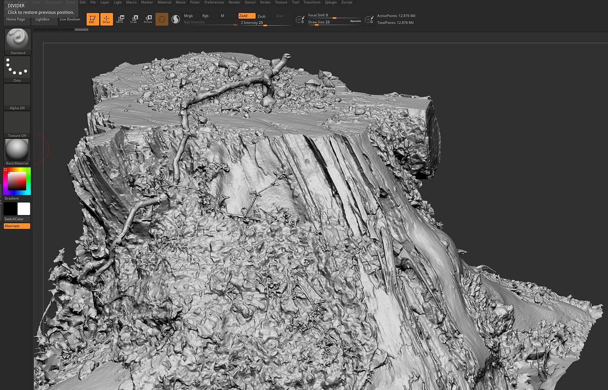Open the Dots stroke picker
608x390 pixels.
tap(18, 69)
